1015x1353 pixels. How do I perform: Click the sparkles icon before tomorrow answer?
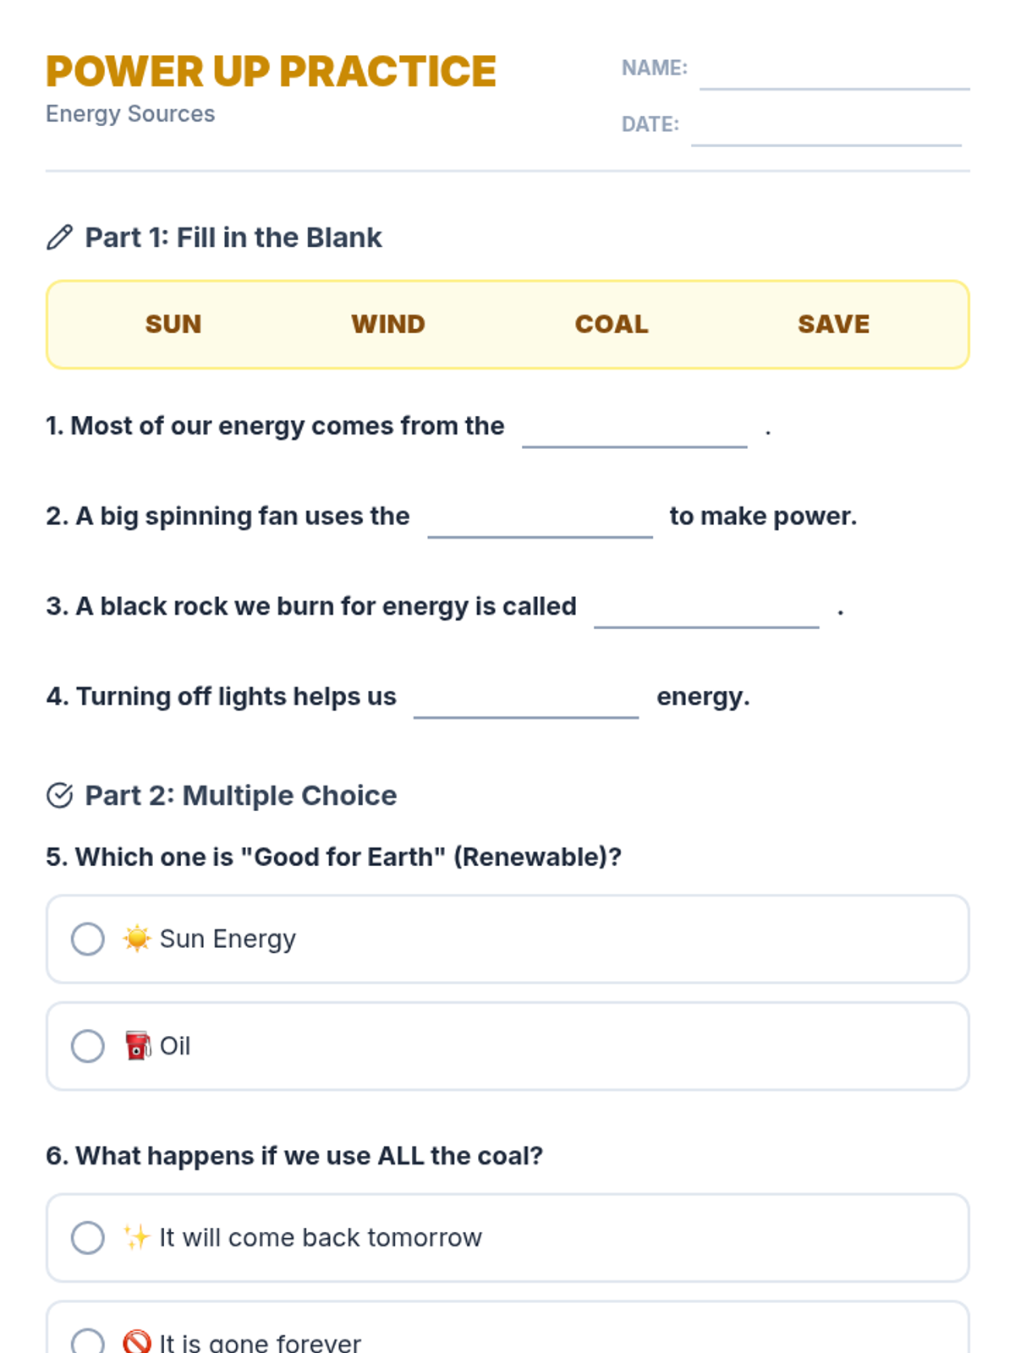[x=136, y=1237]
